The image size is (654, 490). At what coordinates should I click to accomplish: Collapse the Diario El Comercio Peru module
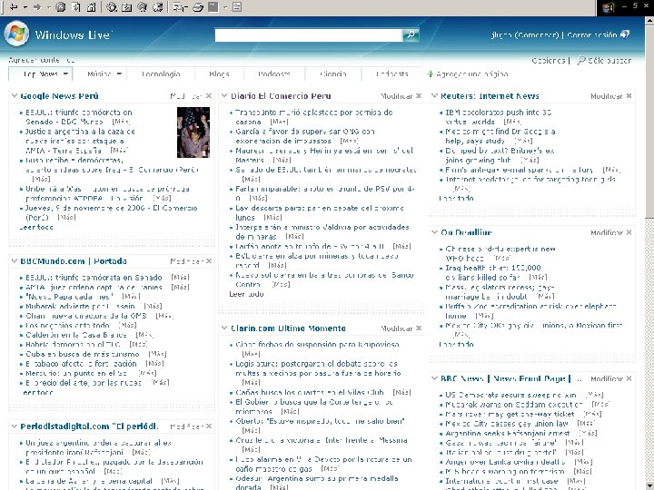(224, 96)
